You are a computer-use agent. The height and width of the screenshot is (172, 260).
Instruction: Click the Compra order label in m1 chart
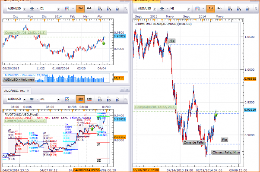25,121
